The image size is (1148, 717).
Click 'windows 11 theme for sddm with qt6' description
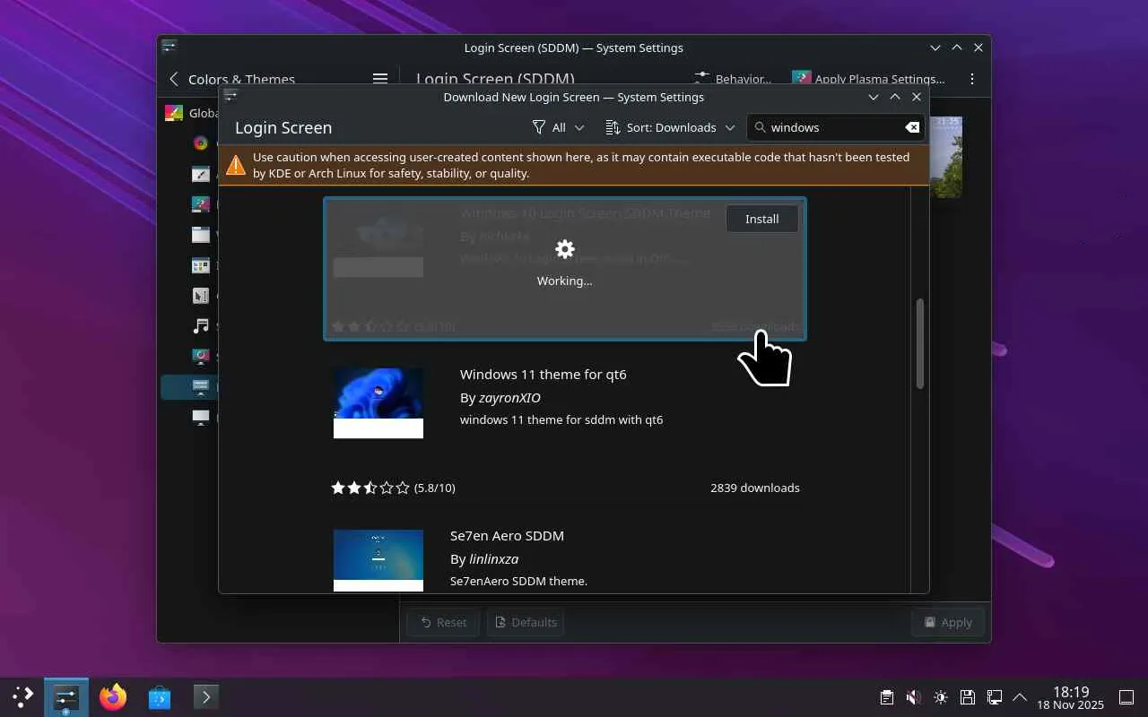click(561, 419)
